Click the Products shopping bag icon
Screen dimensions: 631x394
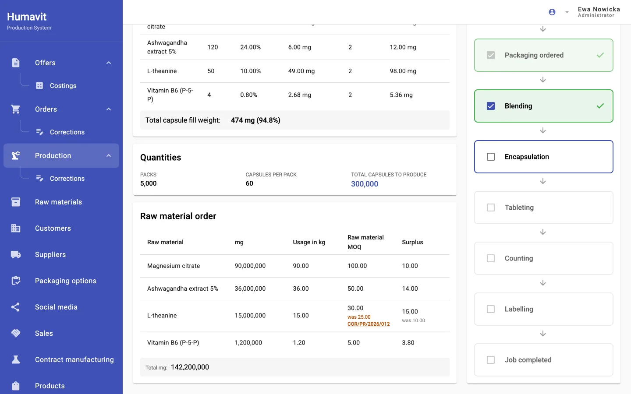(16, 386)
